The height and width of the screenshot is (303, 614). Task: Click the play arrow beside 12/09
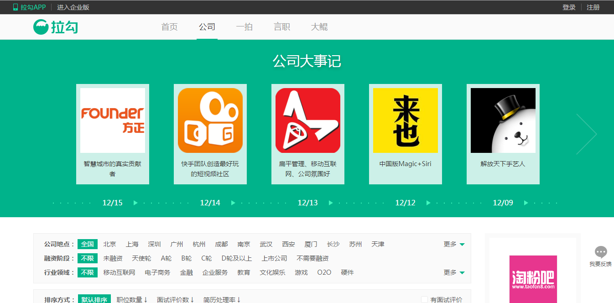click(x=526, y=203)
